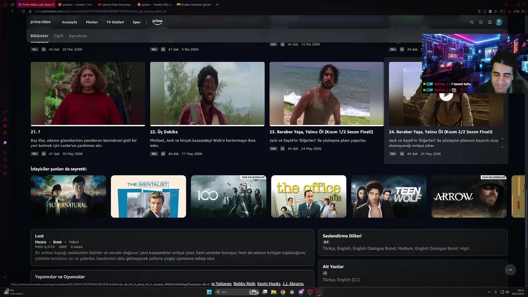Click the Macera genre link

[x=40, y=242]
